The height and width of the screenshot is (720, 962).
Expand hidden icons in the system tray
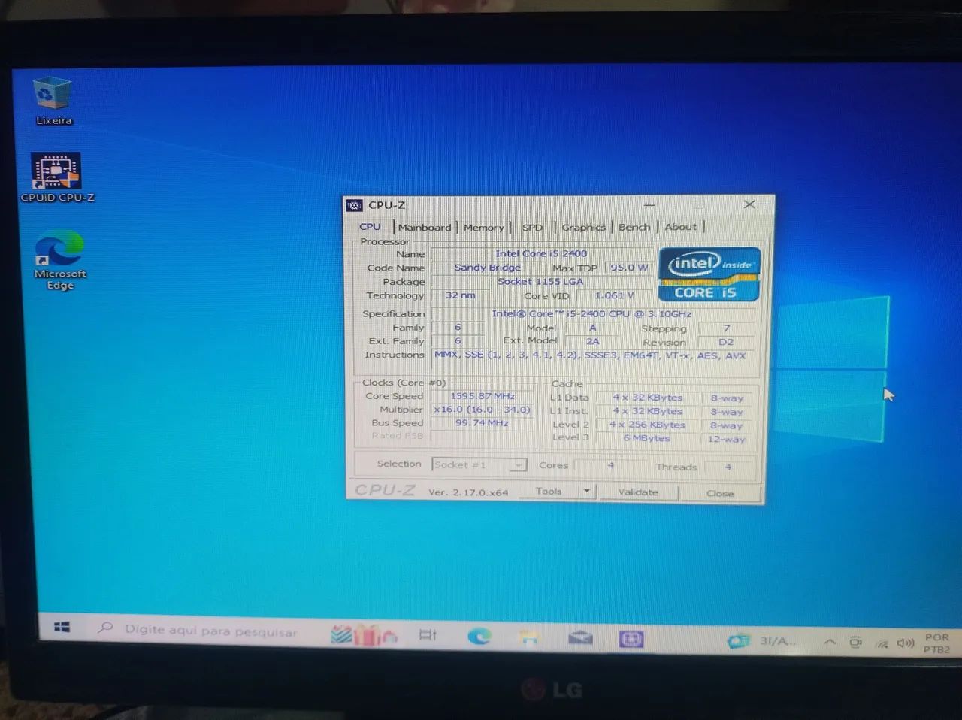pyautogui.click(x=830, y=642)
